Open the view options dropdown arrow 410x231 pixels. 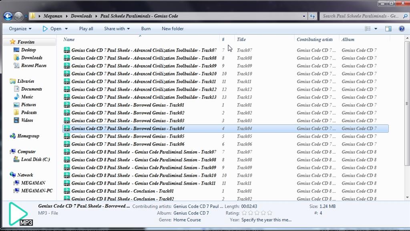coord(376,29)
